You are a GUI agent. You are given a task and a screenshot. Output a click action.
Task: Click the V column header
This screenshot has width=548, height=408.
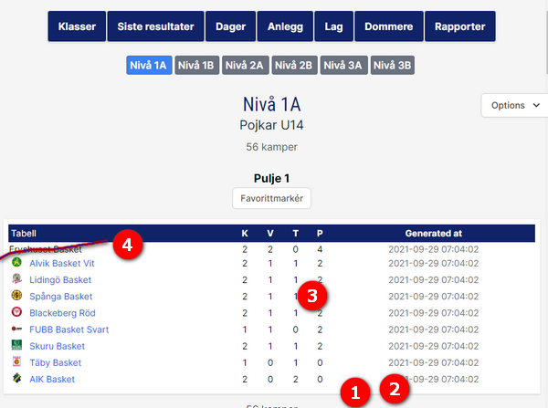270,234
